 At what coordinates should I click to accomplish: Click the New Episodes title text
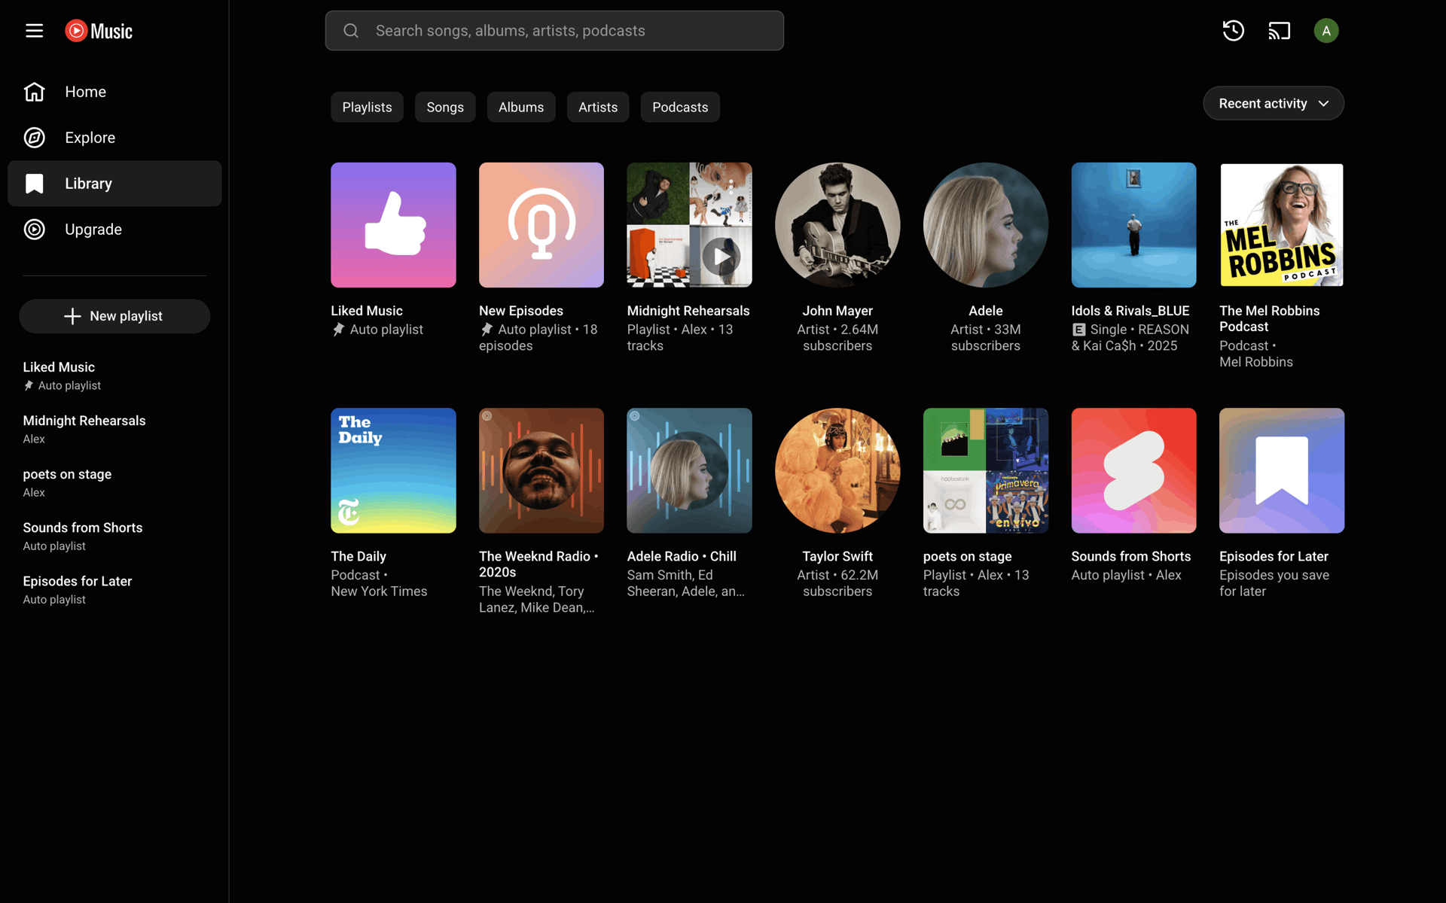[x=521, y=311]
